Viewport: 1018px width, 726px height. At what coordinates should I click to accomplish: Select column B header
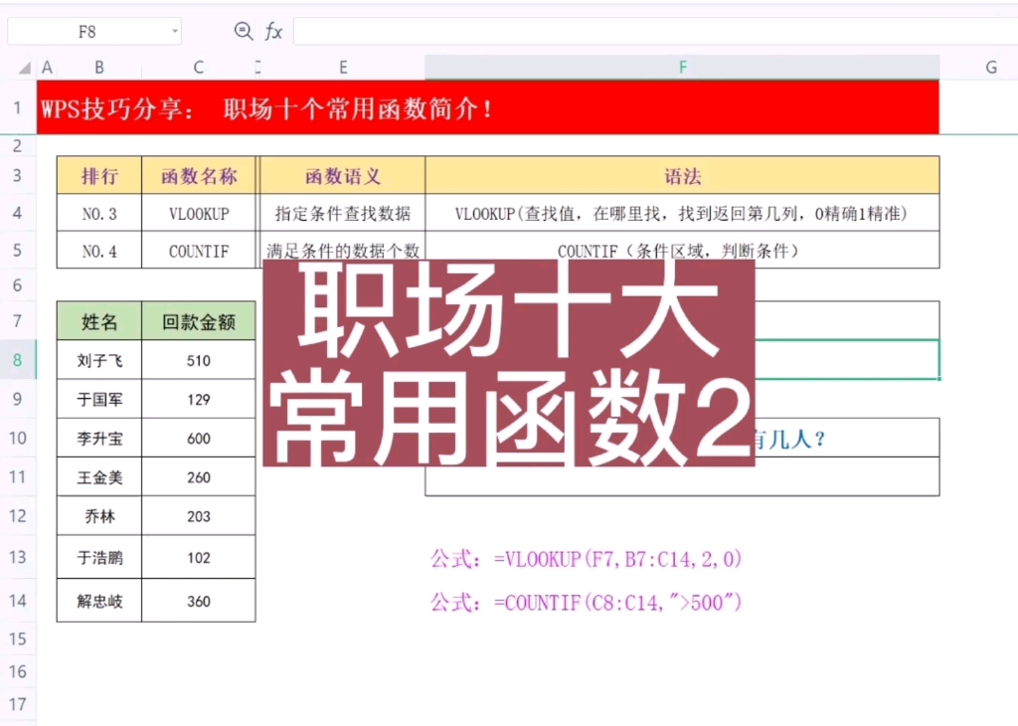coord(99,67)
